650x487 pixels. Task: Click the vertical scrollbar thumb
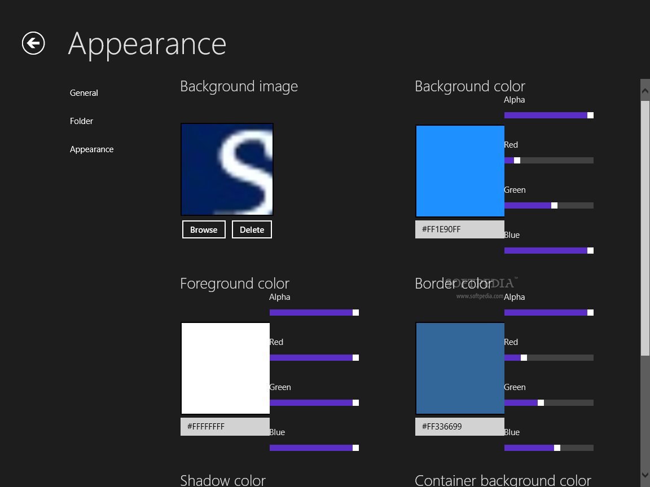point(645,228)
